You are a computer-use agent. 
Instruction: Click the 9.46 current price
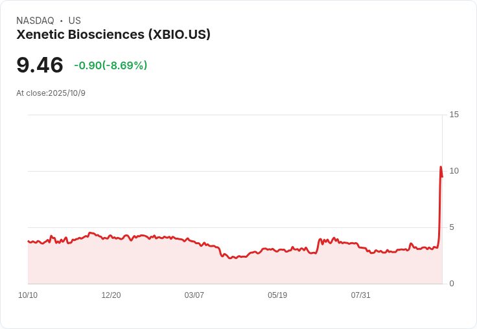tap(40, 65)
